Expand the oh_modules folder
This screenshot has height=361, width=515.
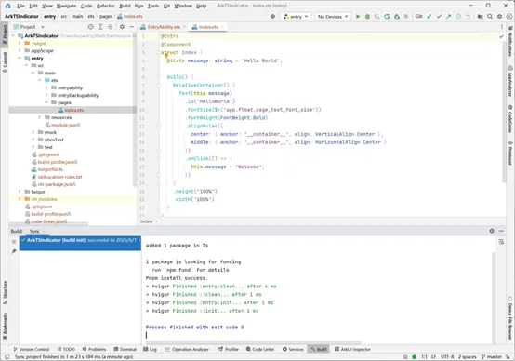tap(20, 199)
